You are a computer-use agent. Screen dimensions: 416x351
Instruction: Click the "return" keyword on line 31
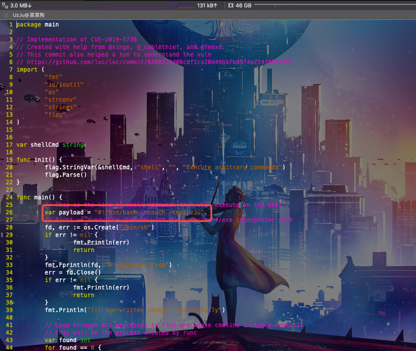coord(84,250)
